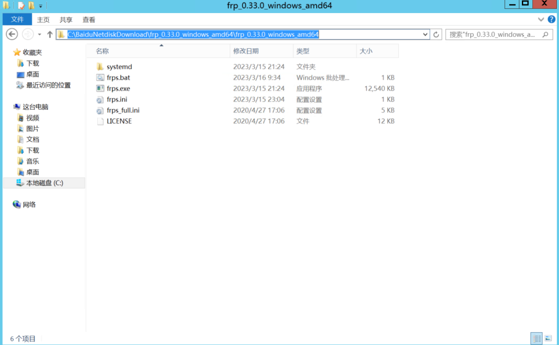Open the recent locations dropdown arrow
This screenshot has height=345, width=559.
point(39,34)
